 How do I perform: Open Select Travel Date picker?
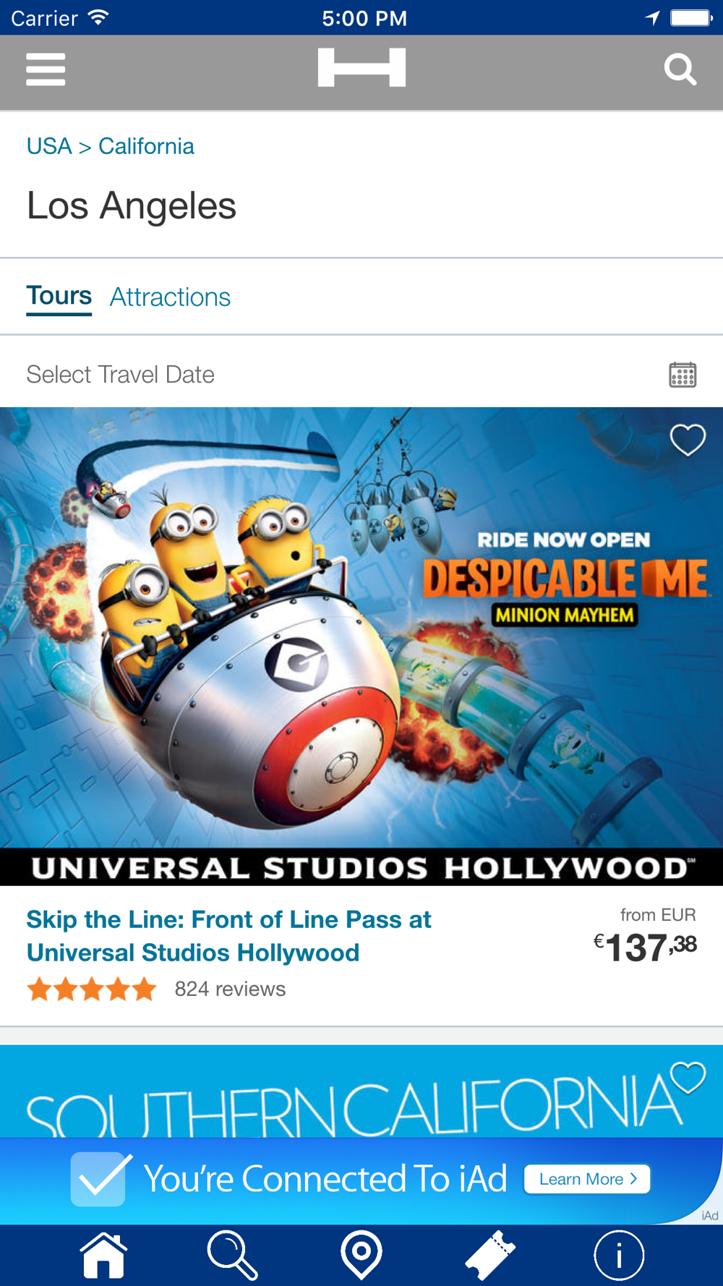pos(361,375)
